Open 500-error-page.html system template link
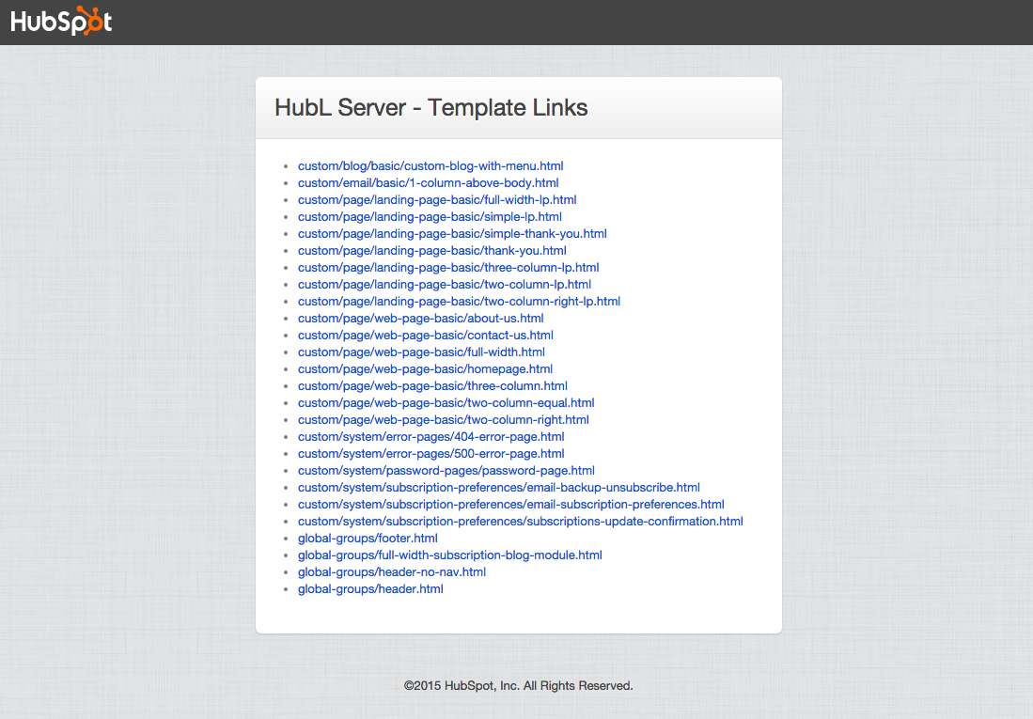 pyautogui.click(x=430, y=453)
